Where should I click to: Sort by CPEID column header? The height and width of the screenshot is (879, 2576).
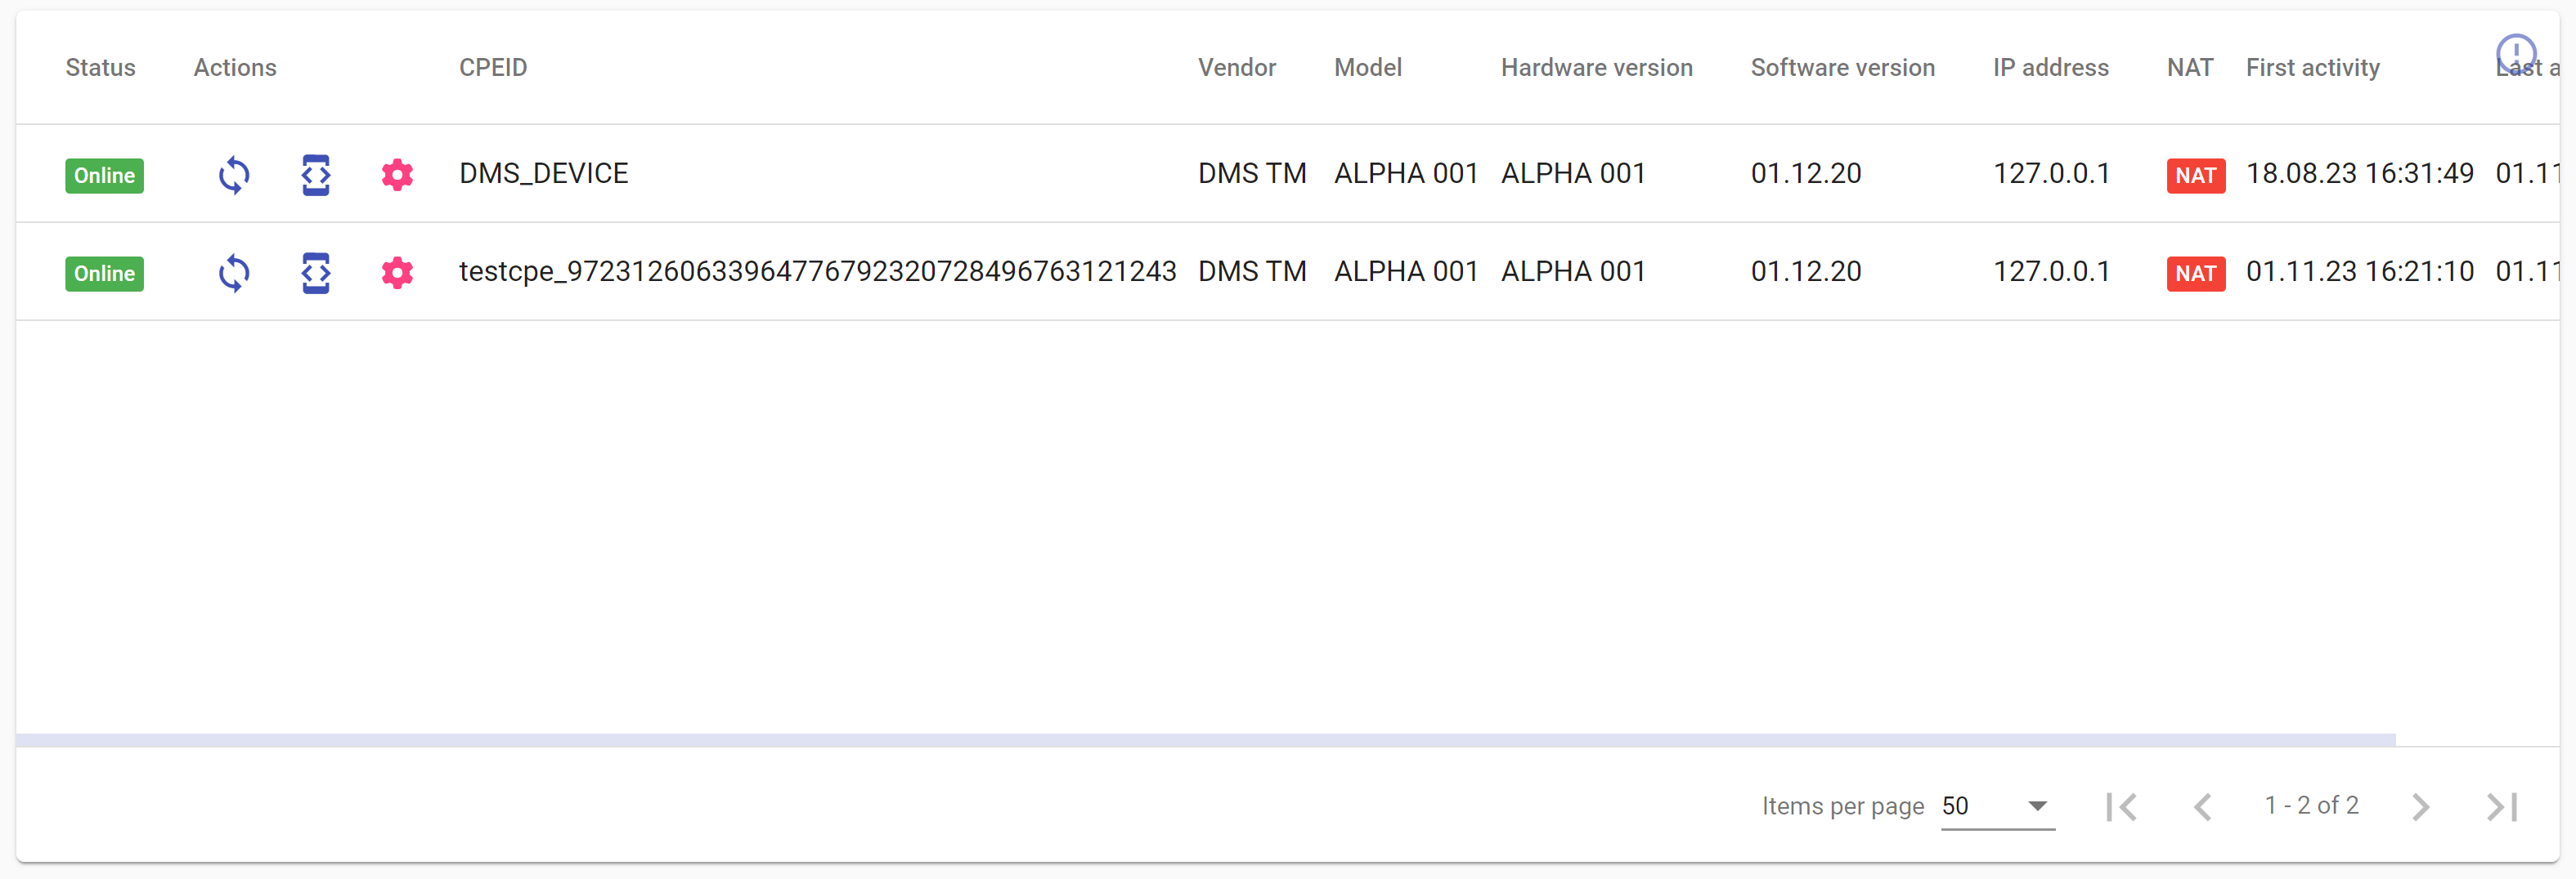tap(493, 68)
